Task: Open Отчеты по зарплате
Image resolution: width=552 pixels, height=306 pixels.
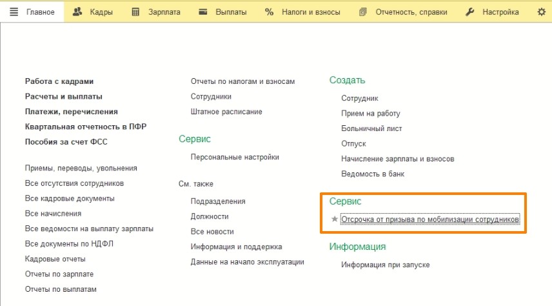Action: pos(59,274)
